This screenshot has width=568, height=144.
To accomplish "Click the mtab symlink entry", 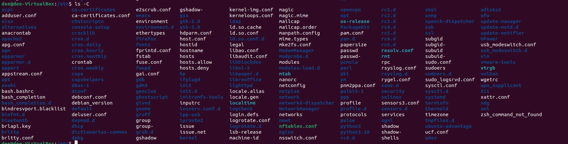I will tap(285, 74).
